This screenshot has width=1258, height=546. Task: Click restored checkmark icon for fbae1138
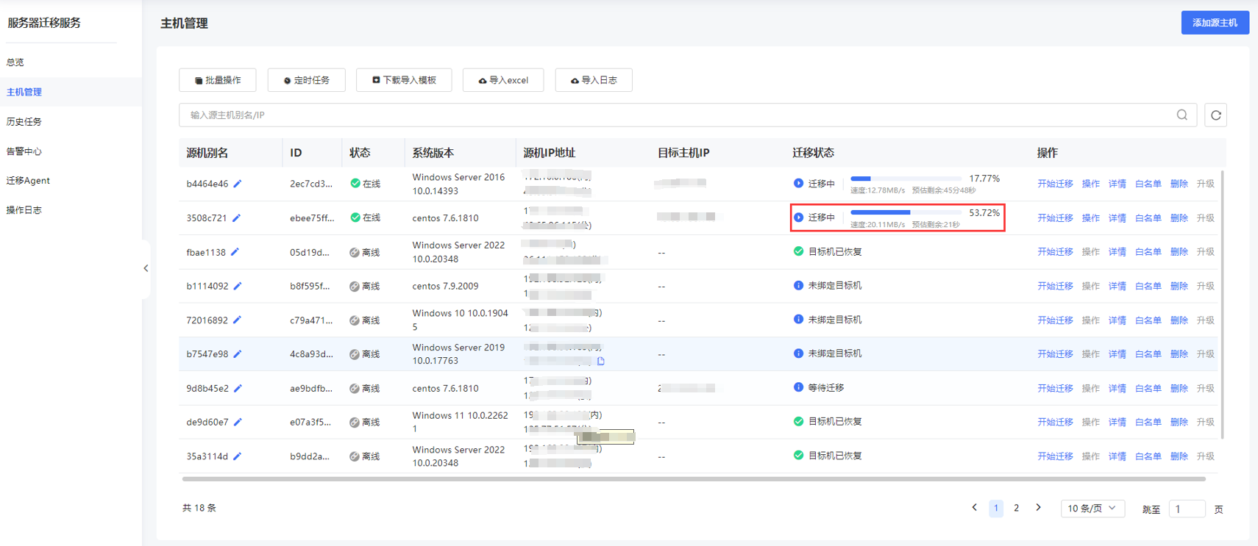point(798,251)
